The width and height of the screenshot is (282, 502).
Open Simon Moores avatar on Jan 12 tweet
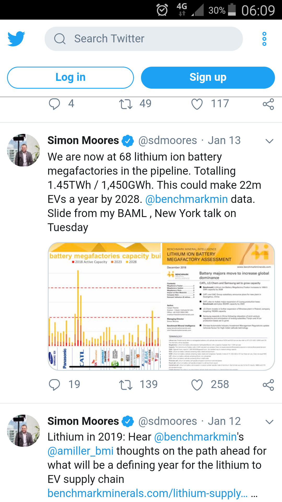pyautogui.click(x=23, y=431)
